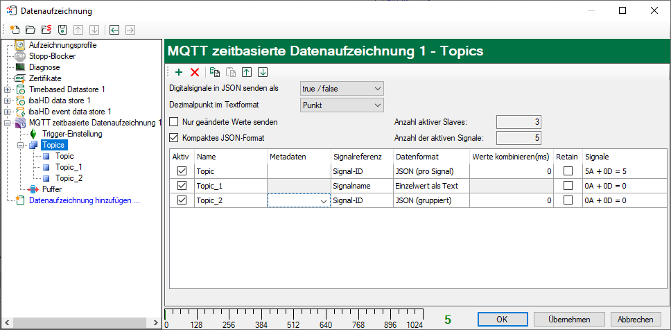
Task: Click the Übernehmen button
Action: [569, 320]
